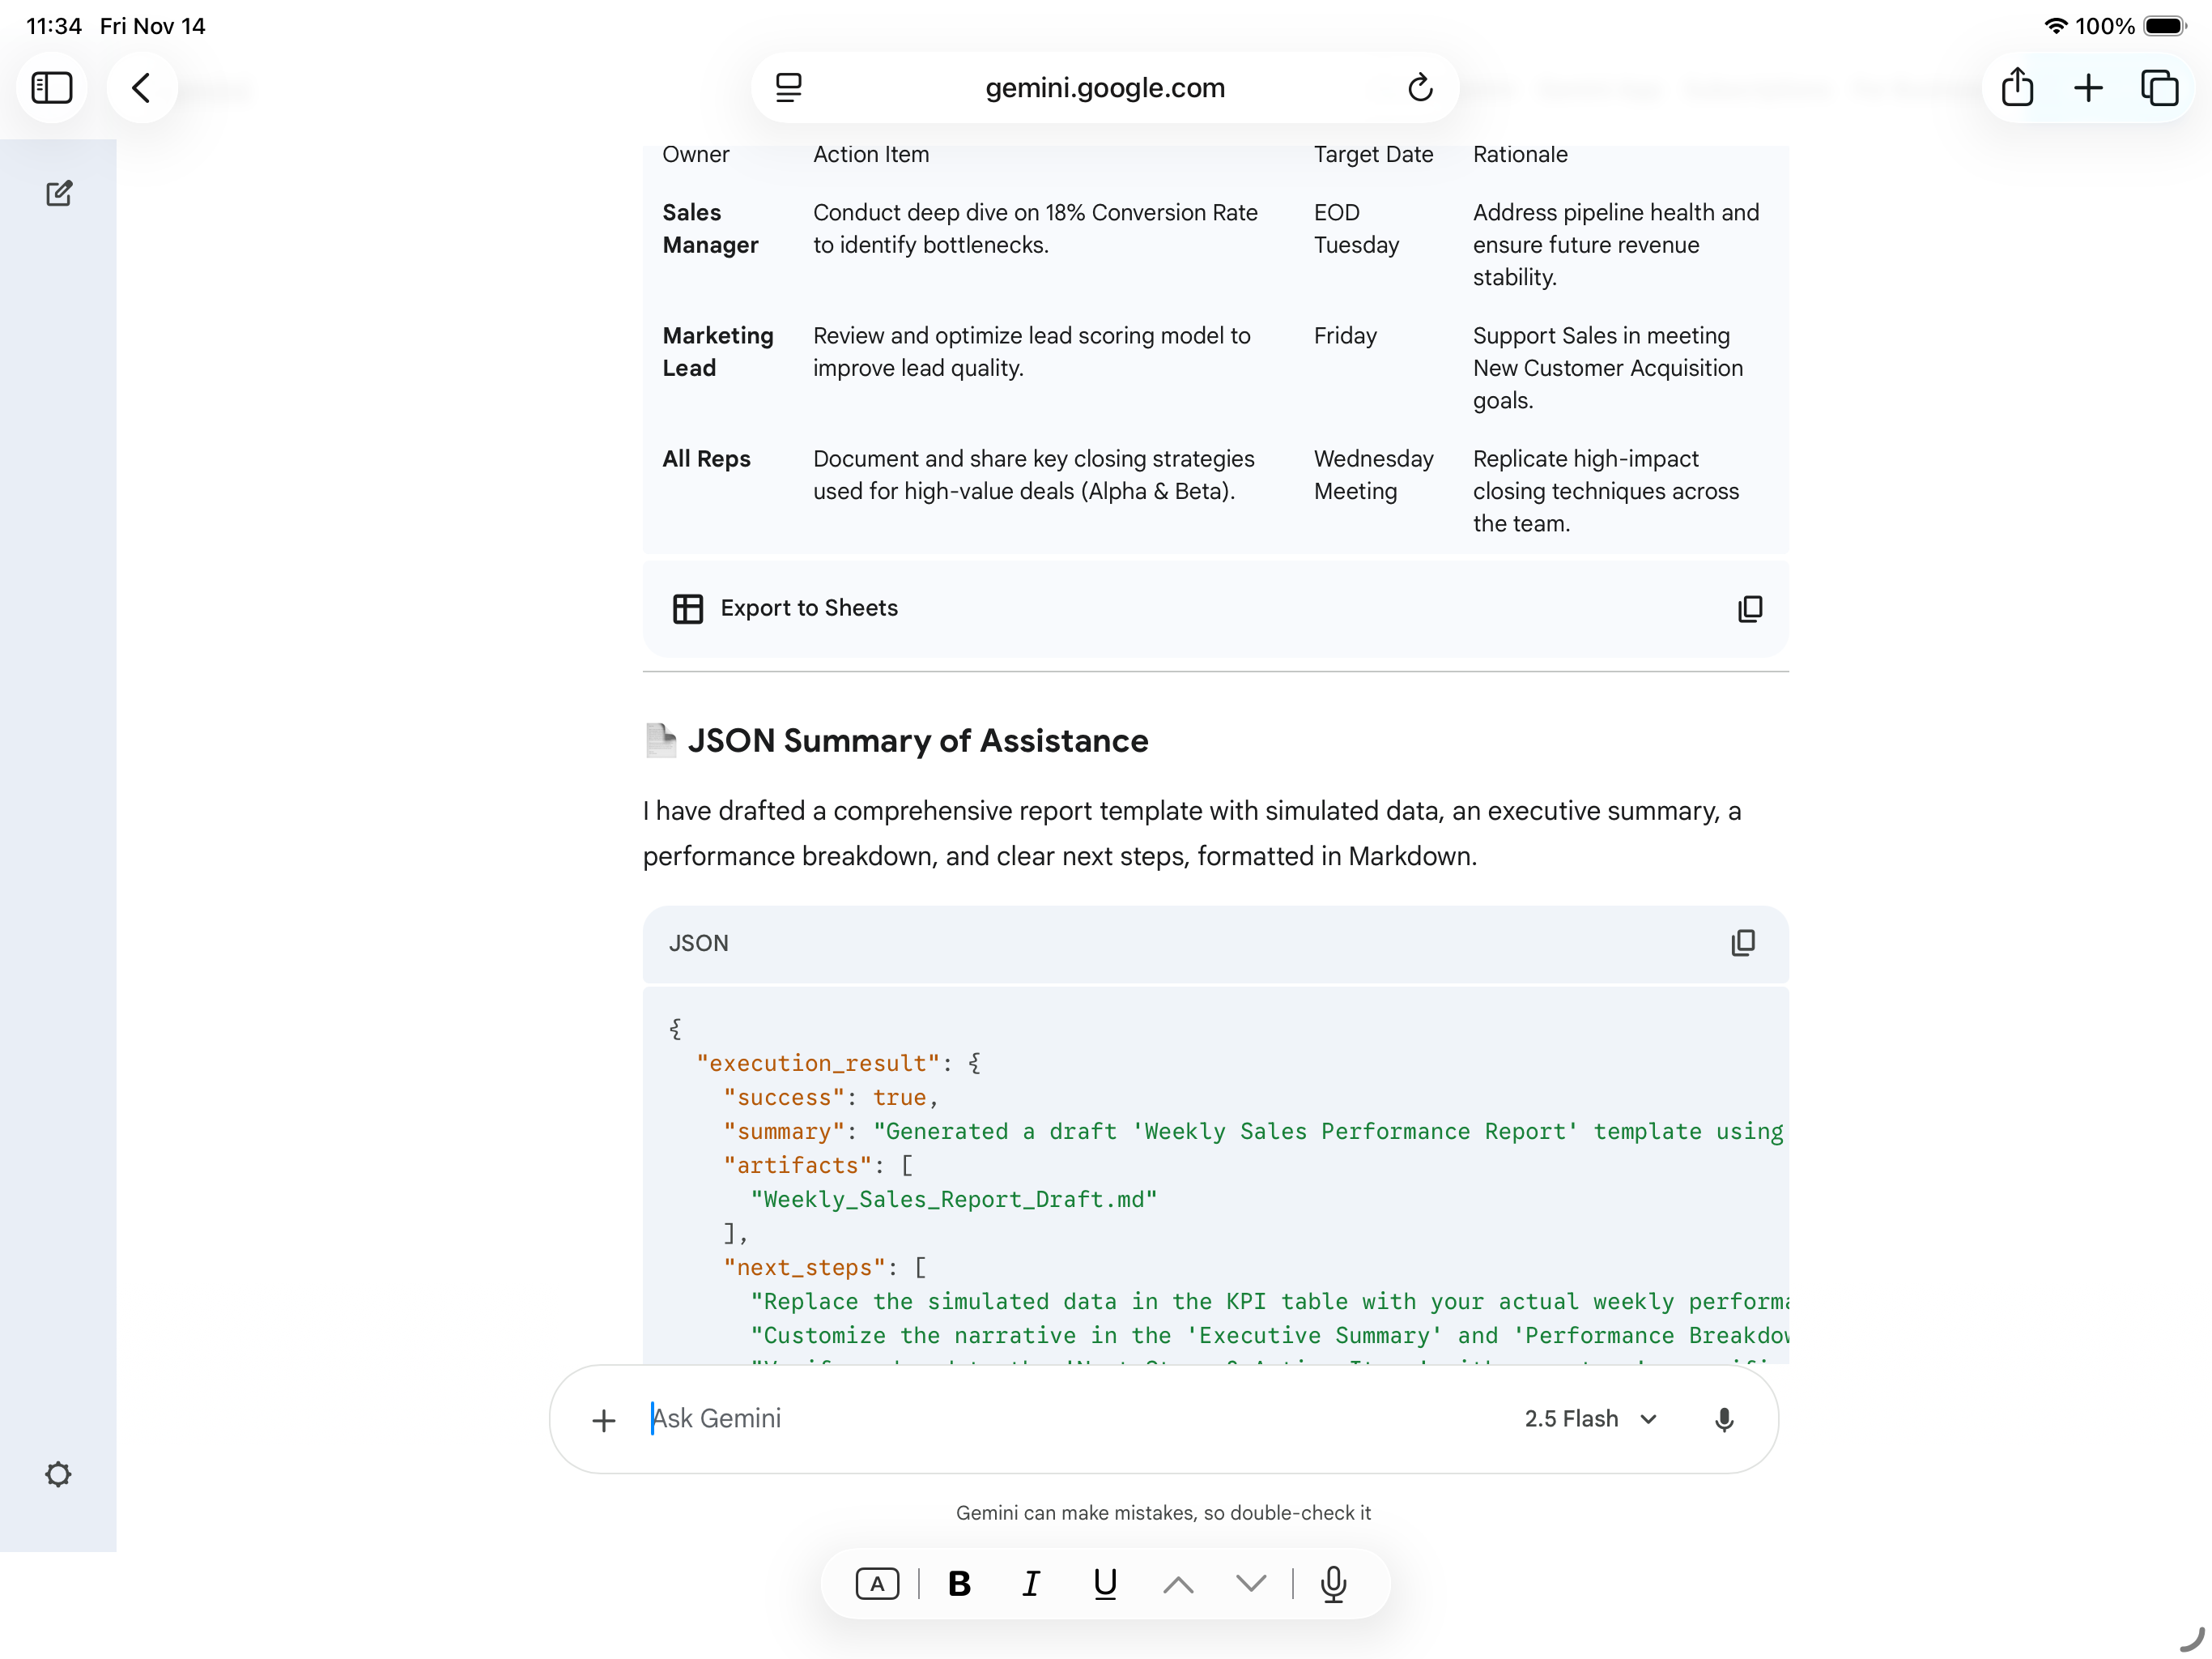
Task: Toggle bold formatting
Action: tap(958, 1584)
